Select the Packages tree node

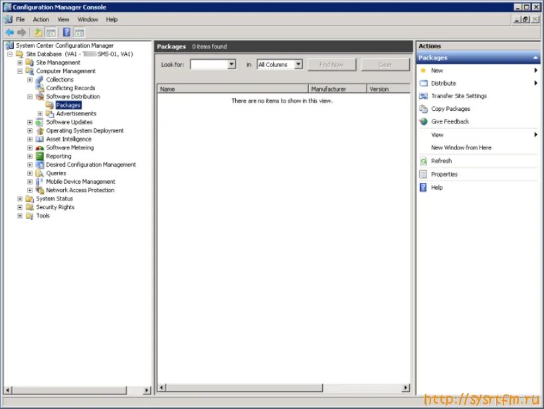click(x=68, y=105)
